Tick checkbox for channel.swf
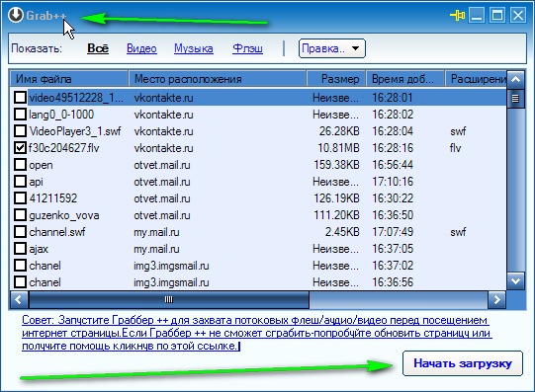The image size is (535, 392). click(20, 232)
